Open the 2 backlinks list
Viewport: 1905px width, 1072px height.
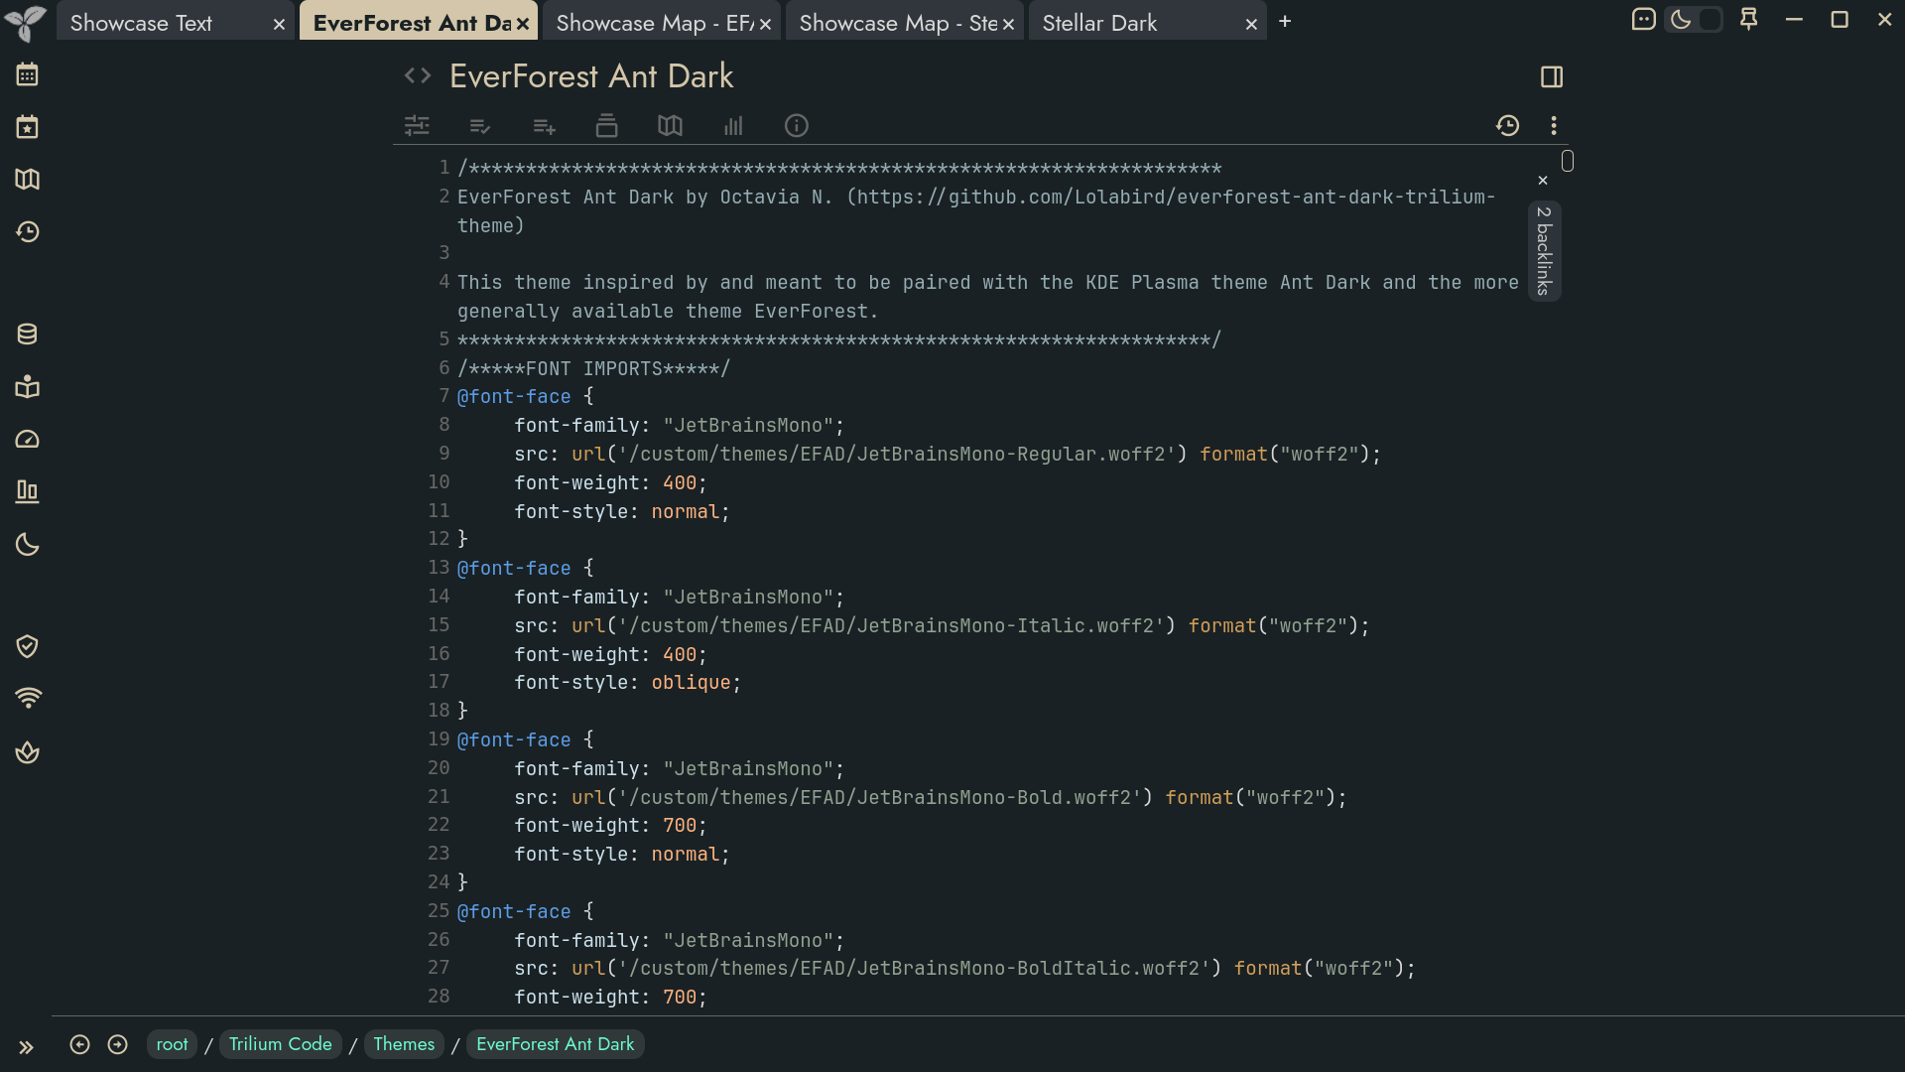coord(1544,251)
